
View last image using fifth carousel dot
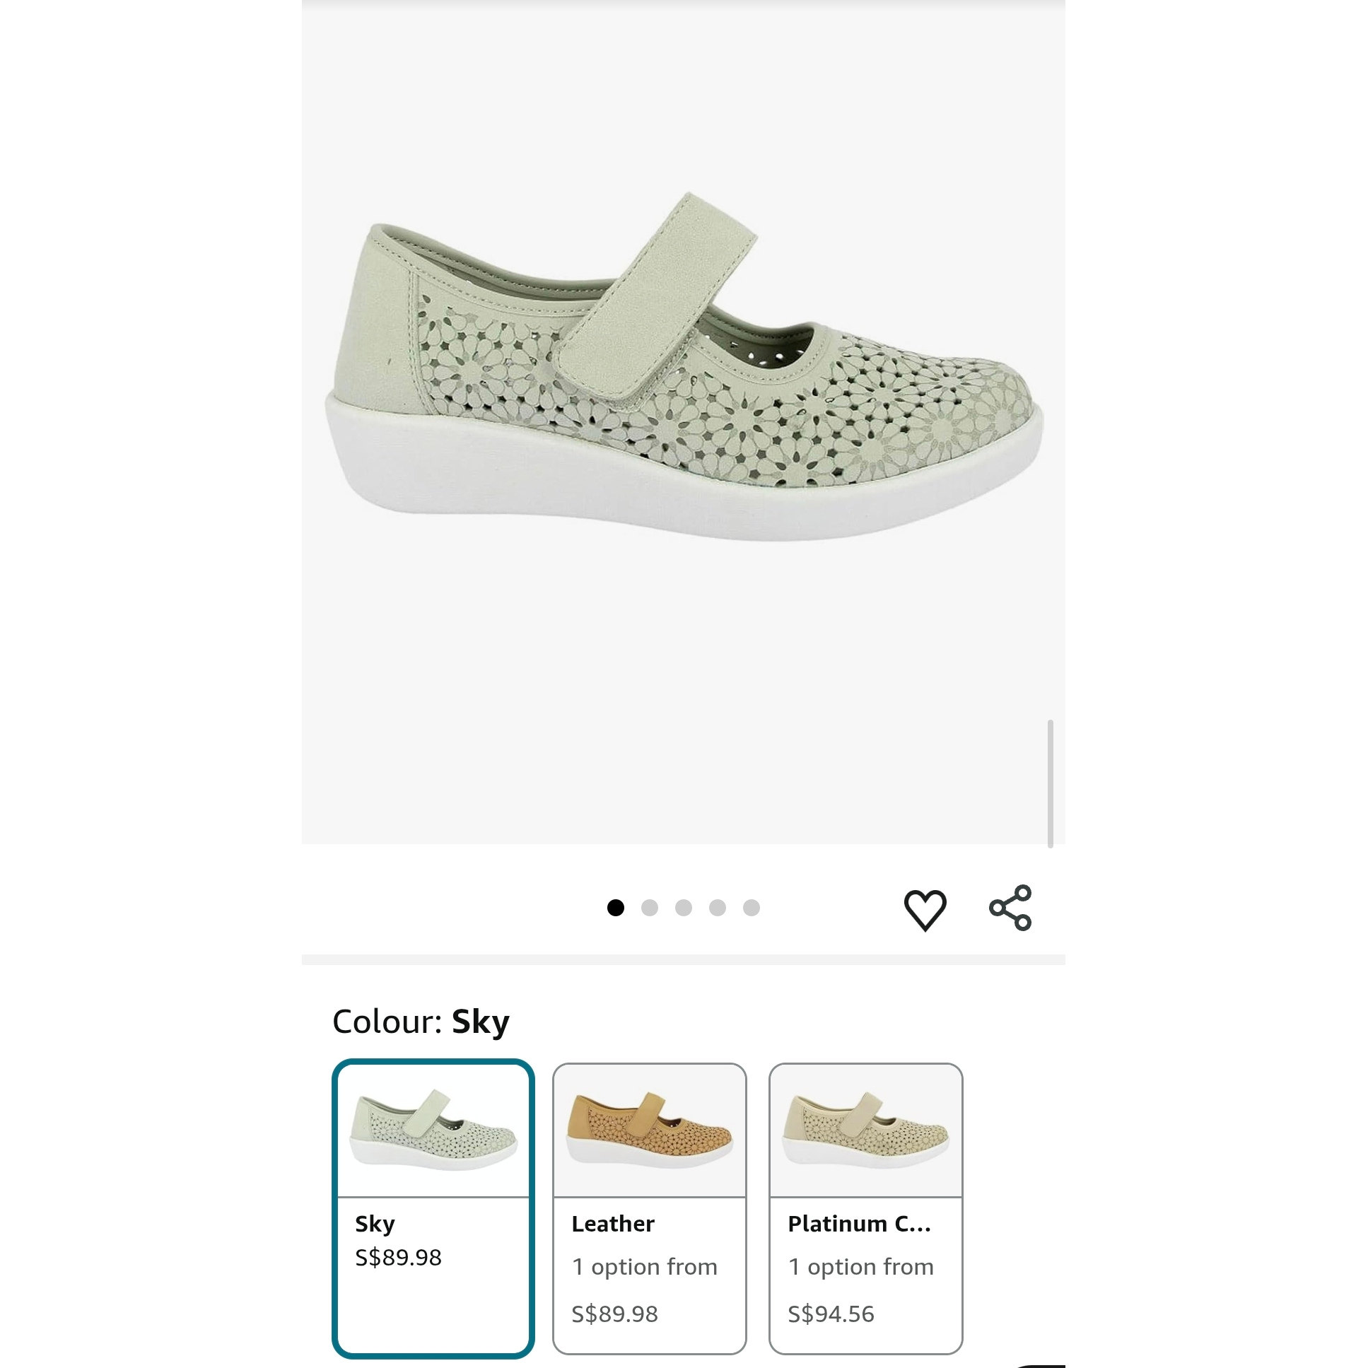tap(752, 908)
